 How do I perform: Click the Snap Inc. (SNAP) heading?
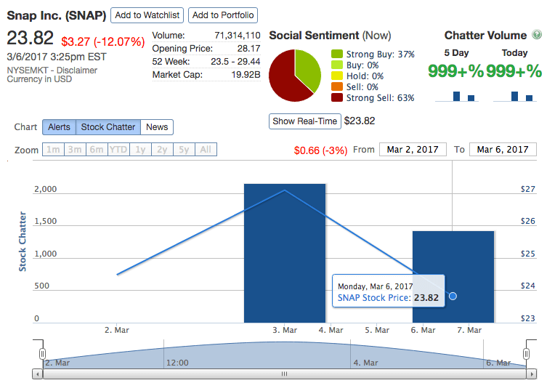[x=57, y=16]
